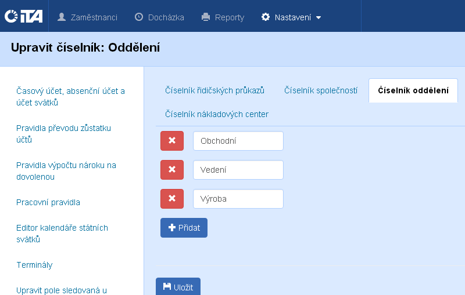Open Číselník nákladových center tab
Viewport: 465px width, 295px height.
click(216, 114)
